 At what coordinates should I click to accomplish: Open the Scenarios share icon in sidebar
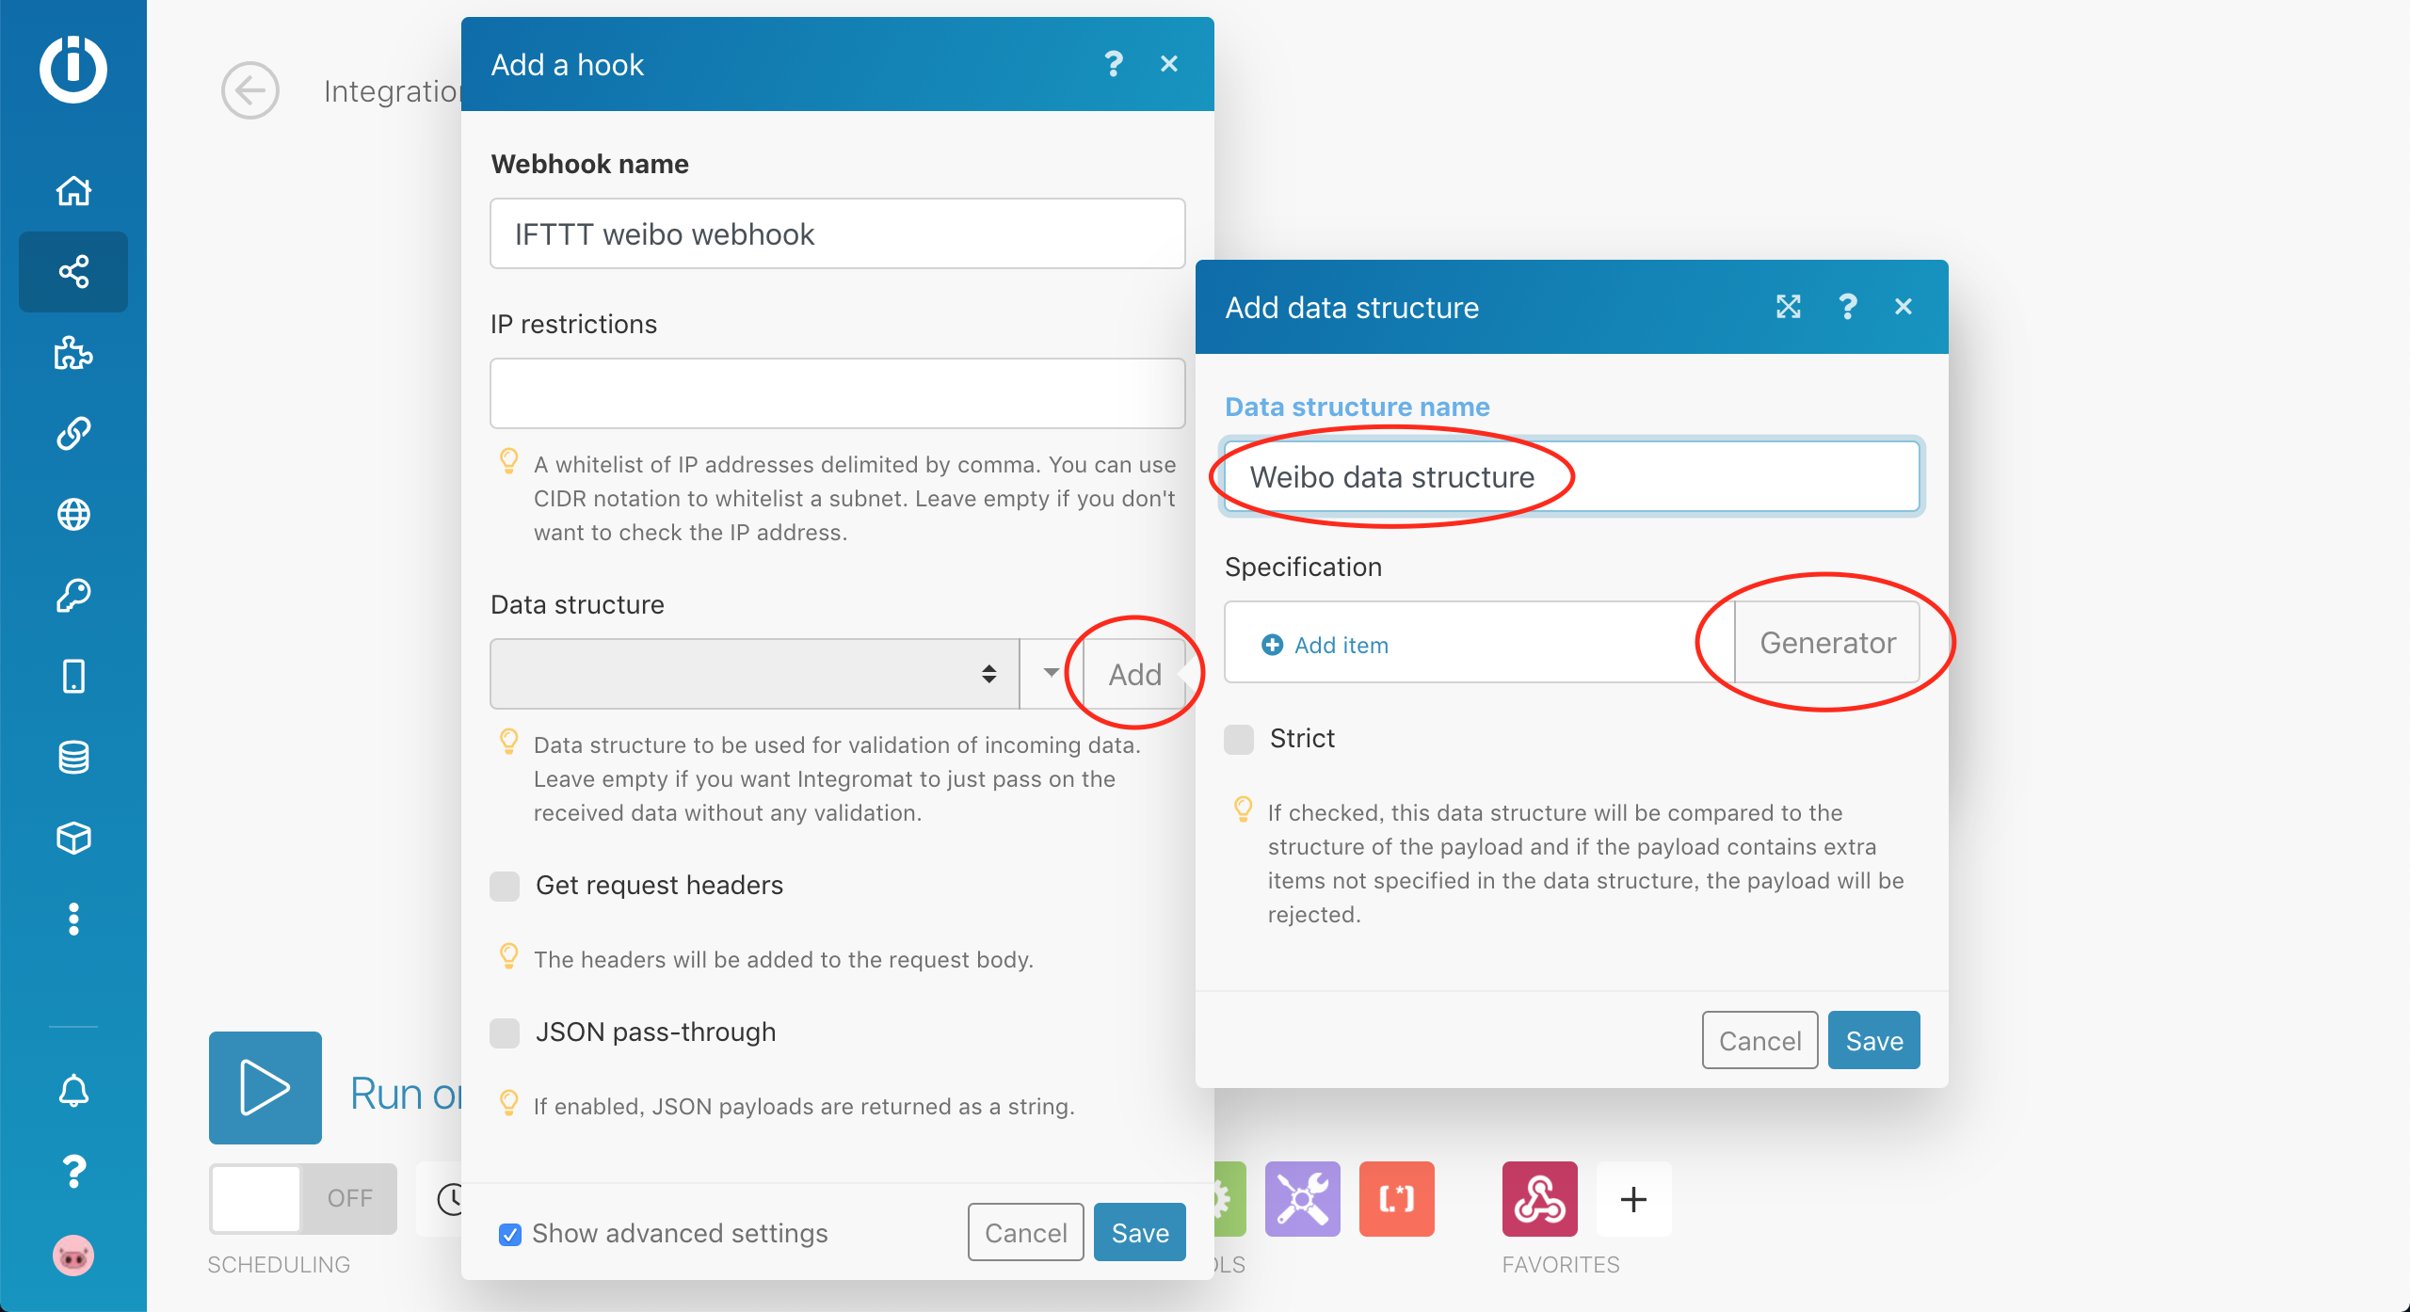[x=73, y=272]
